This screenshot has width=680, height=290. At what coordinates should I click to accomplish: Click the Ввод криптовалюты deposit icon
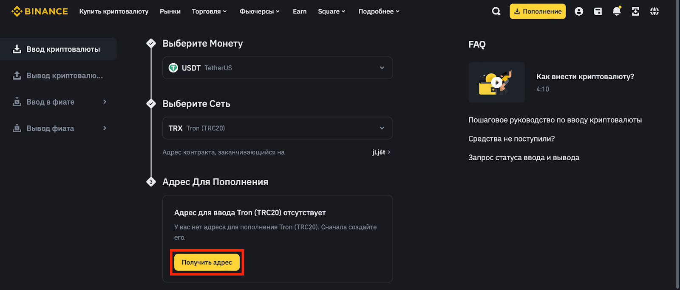[x=17, y=49]
